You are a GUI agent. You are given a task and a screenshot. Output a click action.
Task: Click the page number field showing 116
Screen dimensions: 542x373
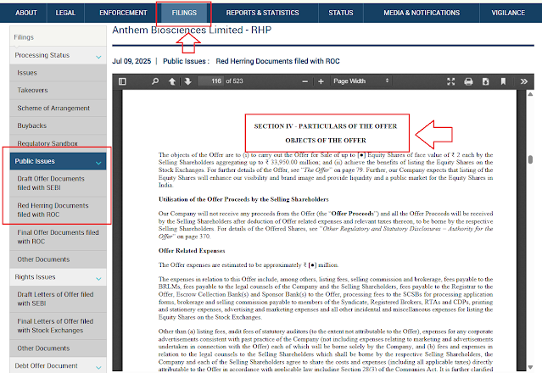click(210, 81)
